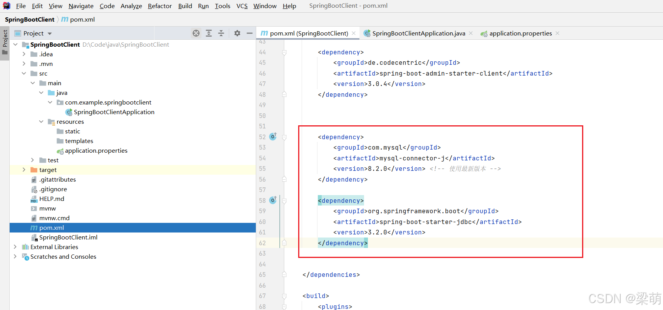Image resolution: width=663 pixels, height=310 pixels.
Task: Collapse the SpringBootClient root node
Action: pyautogui.click(x=15, y=45)
